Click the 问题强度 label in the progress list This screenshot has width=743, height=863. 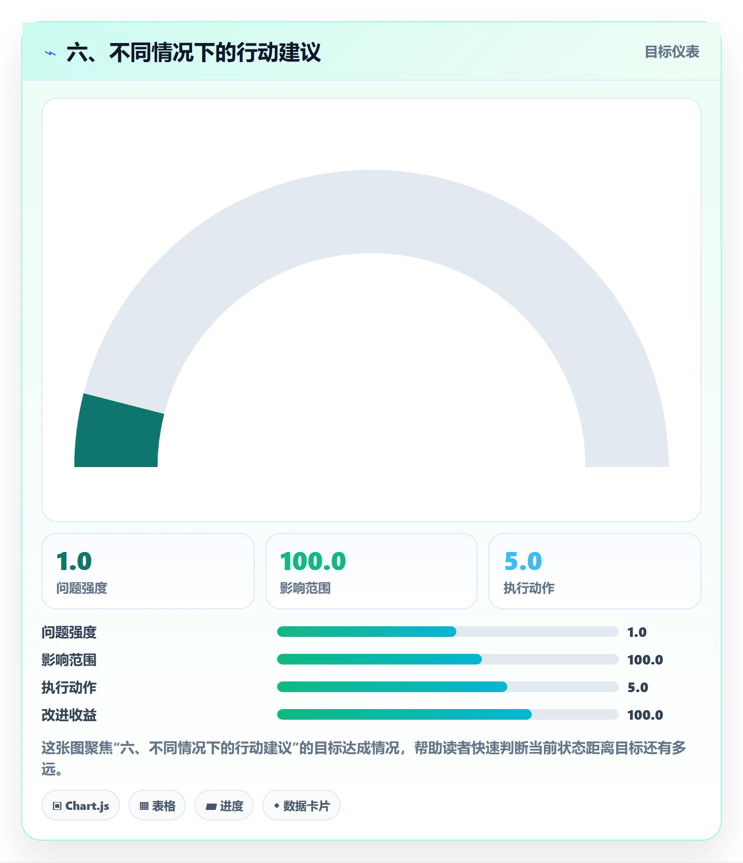tap(69, 632)
